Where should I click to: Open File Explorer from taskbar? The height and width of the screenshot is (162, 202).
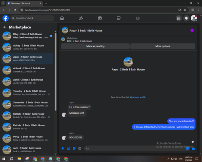[x=19, y=159]
